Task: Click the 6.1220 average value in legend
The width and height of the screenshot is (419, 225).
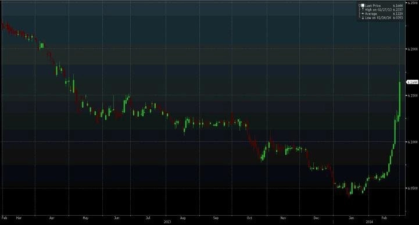Action: 398,13
